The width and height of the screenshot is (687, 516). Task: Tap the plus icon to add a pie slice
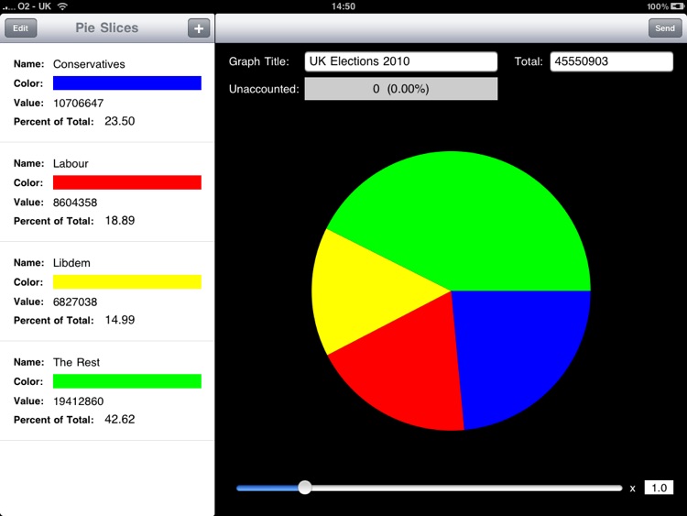tap(199, 28)
